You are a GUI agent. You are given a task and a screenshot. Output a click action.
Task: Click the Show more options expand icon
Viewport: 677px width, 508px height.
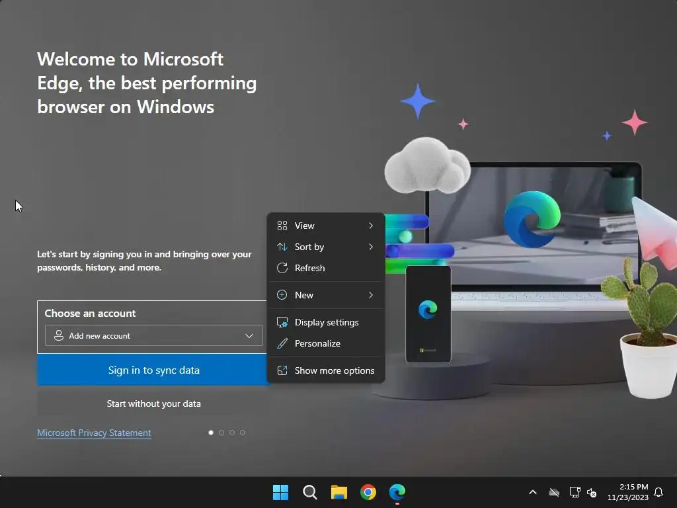pos(282,370)
